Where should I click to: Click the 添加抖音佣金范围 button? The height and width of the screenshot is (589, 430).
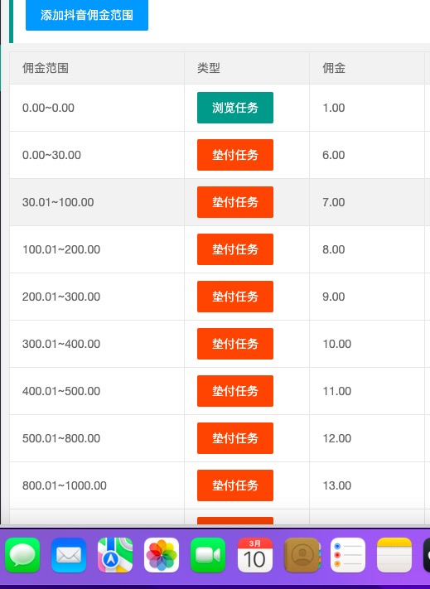tap(87, 15)
